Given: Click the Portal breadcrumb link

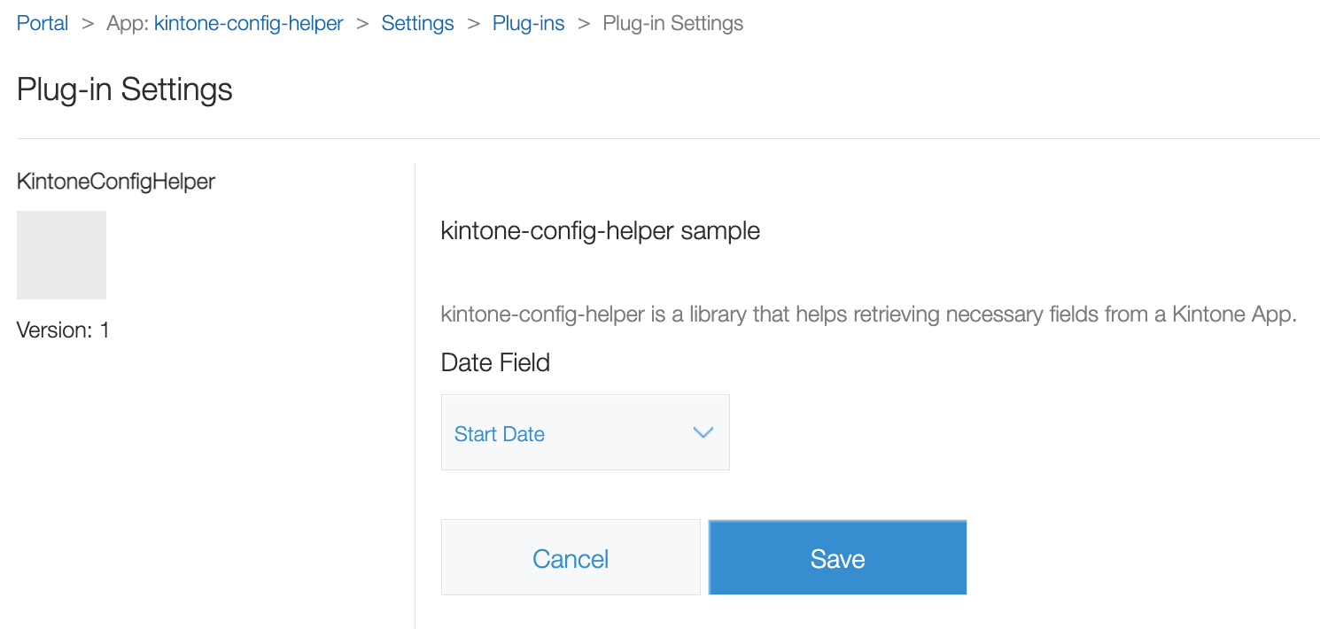Looking at the screenshot, I should coord(43,24).
